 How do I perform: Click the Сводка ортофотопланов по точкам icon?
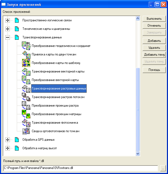(26, 131)
